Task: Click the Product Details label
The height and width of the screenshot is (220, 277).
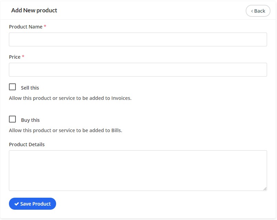Action: tap(27, 144)
